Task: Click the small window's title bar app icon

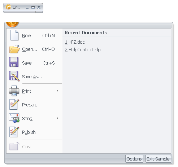Action: coord(8,7)
